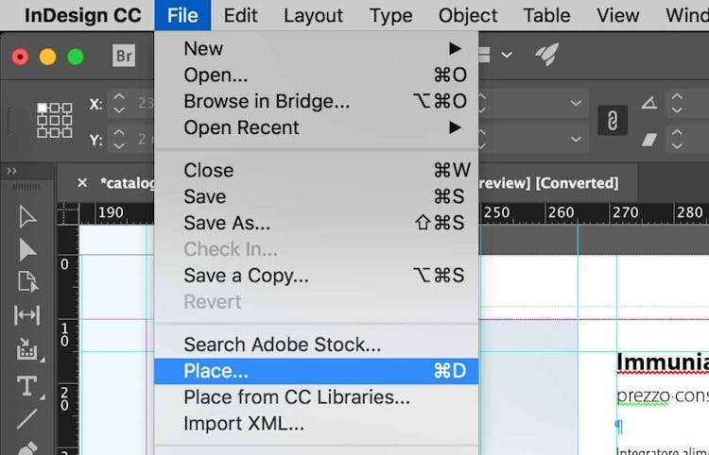Screen dimensions: 709x455
Task: Set the top-left reference point locator
Action: pyautogui.click(x=43, y=108)
